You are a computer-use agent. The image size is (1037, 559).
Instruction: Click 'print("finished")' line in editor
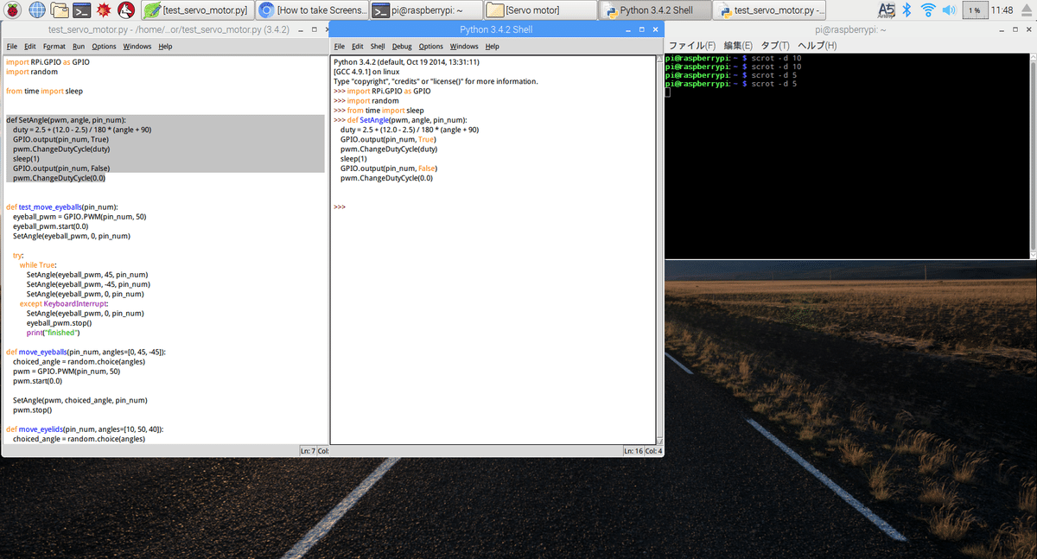(x=53, y=333)
